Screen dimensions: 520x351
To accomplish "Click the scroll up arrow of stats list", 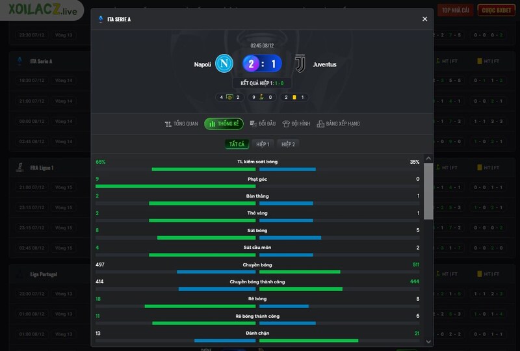I will click(x=428, y=159).
